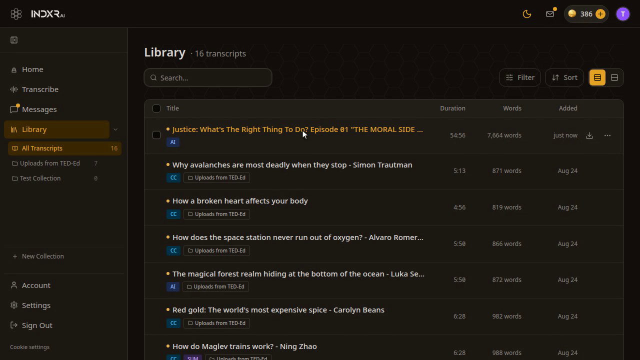Add credits with the plus icon
This screenshot has height=360, width=640.
tap(600, 14)
